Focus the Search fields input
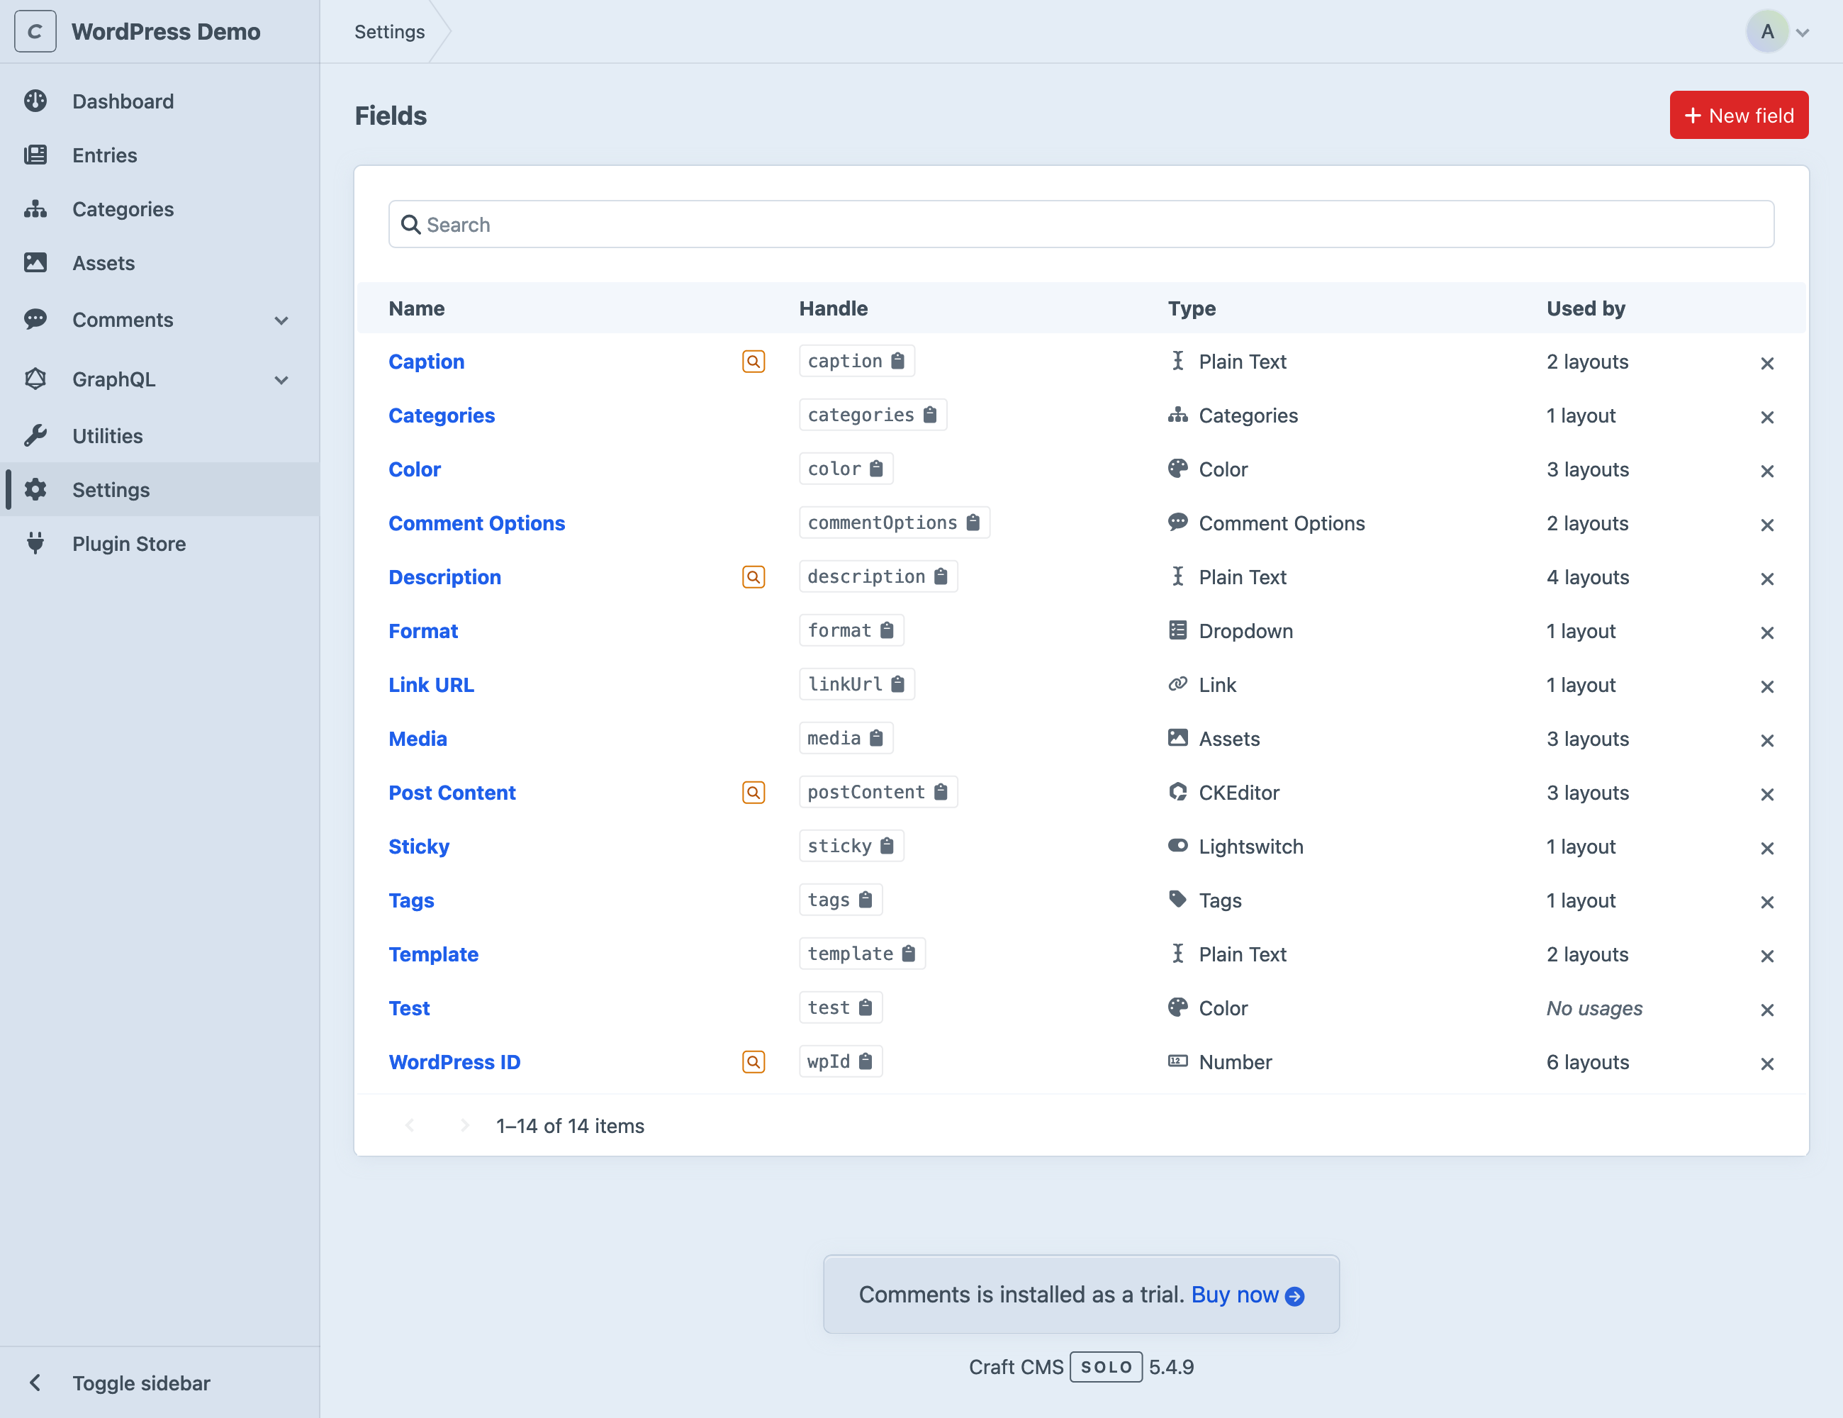 (x=1081, y=225)
